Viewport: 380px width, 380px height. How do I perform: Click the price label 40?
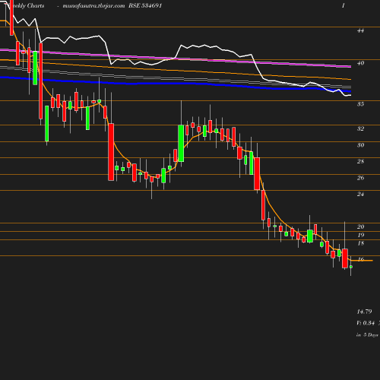[360, 63]
